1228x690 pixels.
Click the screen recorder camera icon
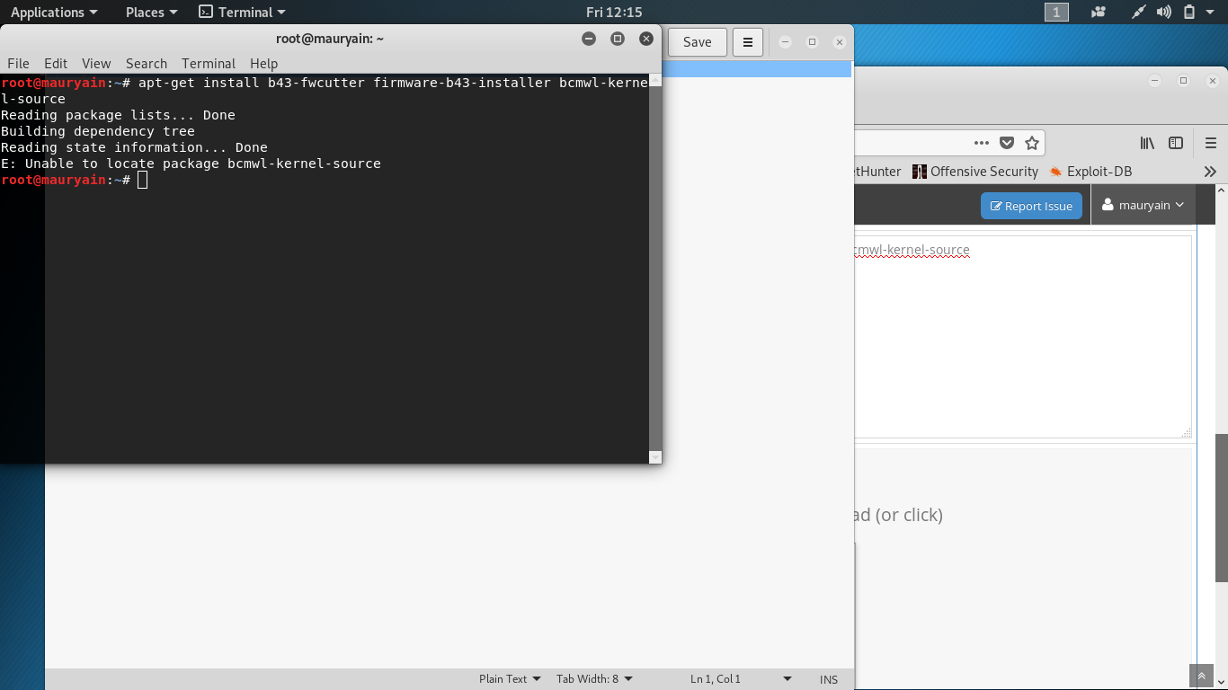(1098, 12)
